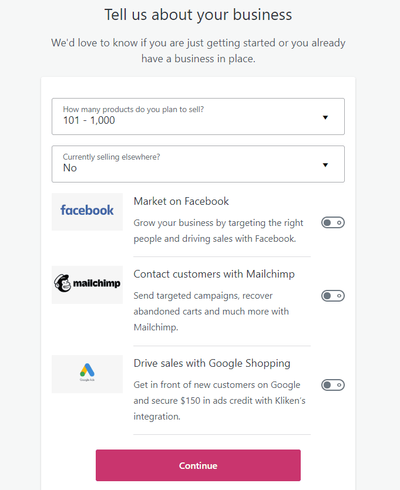
Task: Click the arrow beside the No value
Action: (x=325, y=165)
